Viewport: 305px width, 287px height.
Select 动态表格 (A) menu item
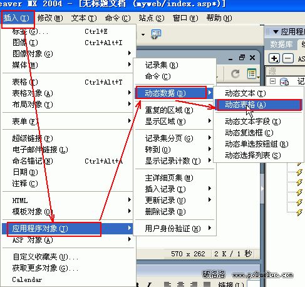(x=259, y=105)
